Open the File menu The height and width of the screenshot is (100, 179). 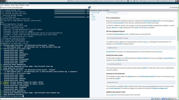2,5
